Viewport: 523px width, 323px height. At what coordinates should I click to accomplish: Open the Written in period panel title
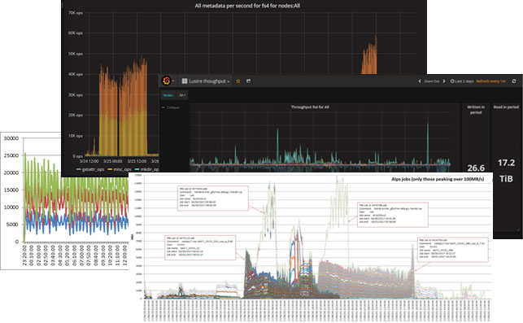[x=476, y=110]
